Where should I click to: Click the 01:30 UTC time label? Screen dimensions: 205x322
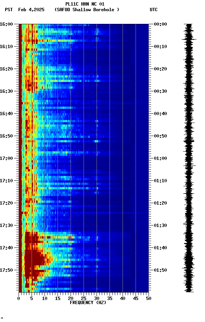[x=160, y=226]
